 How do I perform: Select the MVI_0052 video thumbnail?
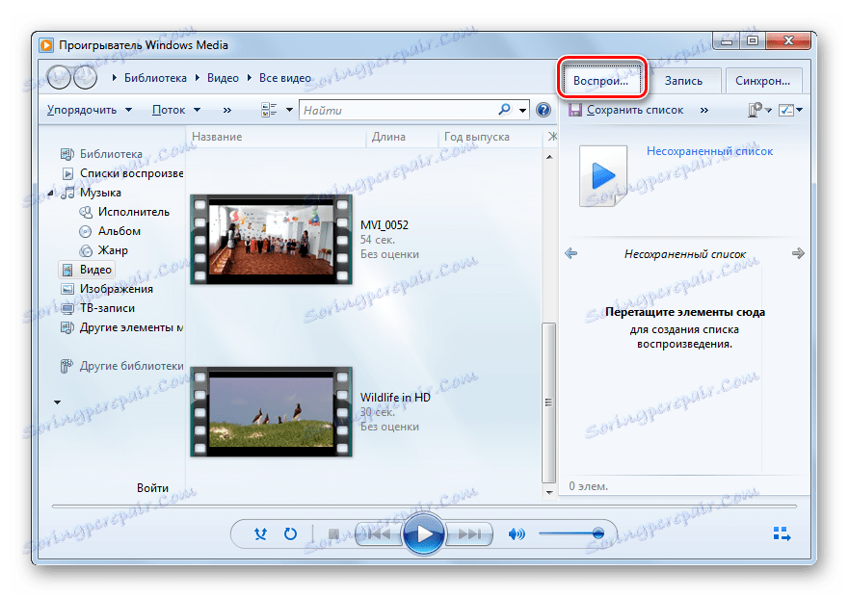[x=271, y=239]
